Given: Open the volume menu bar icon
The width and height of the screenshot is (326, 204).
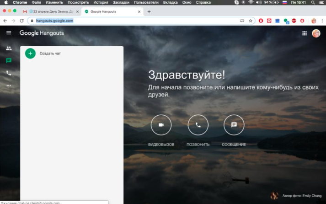Looking at the screenshot, I should point(259,2).
